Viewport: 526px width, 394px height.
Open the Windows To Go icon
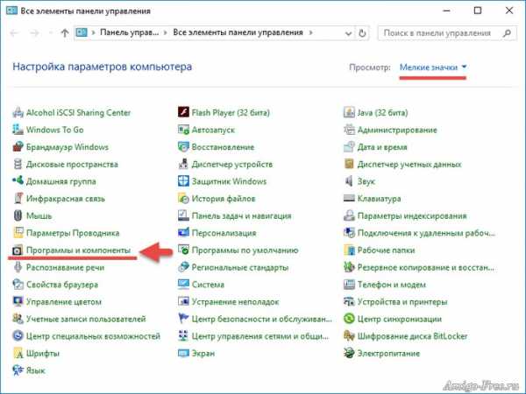click(x=18, y=130)
